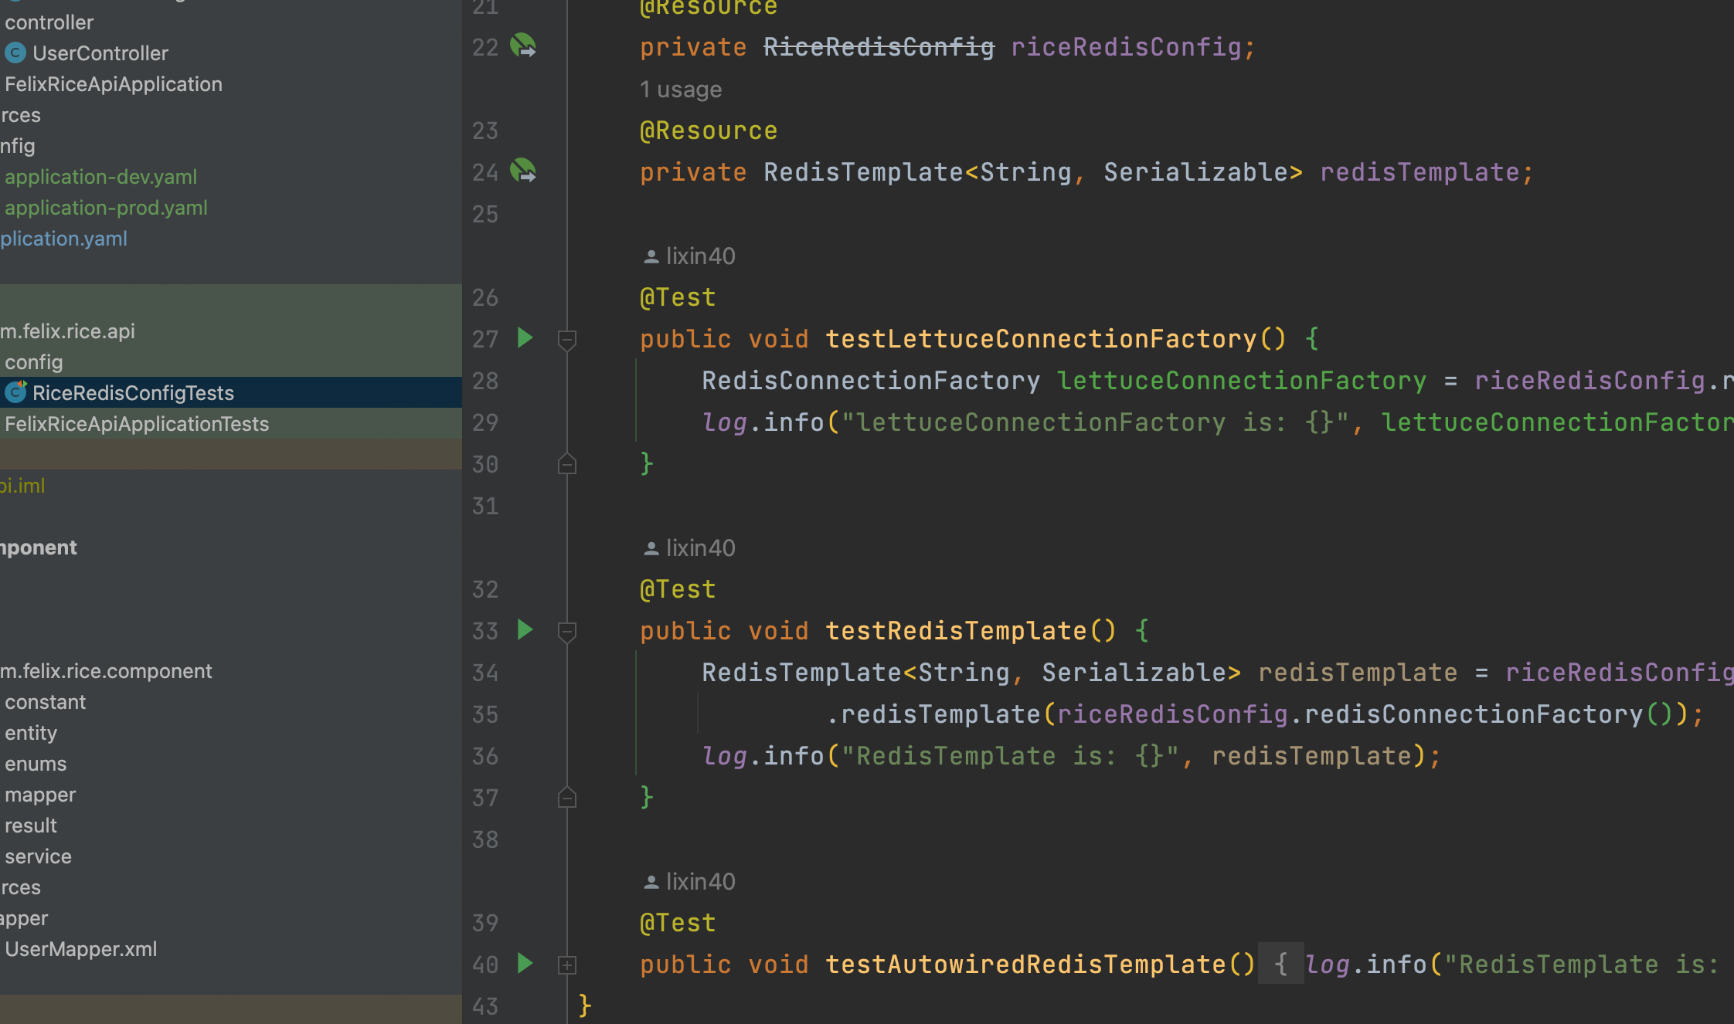Select the result package
This screenshot has height=1024, width=1734.
(31, 826)
